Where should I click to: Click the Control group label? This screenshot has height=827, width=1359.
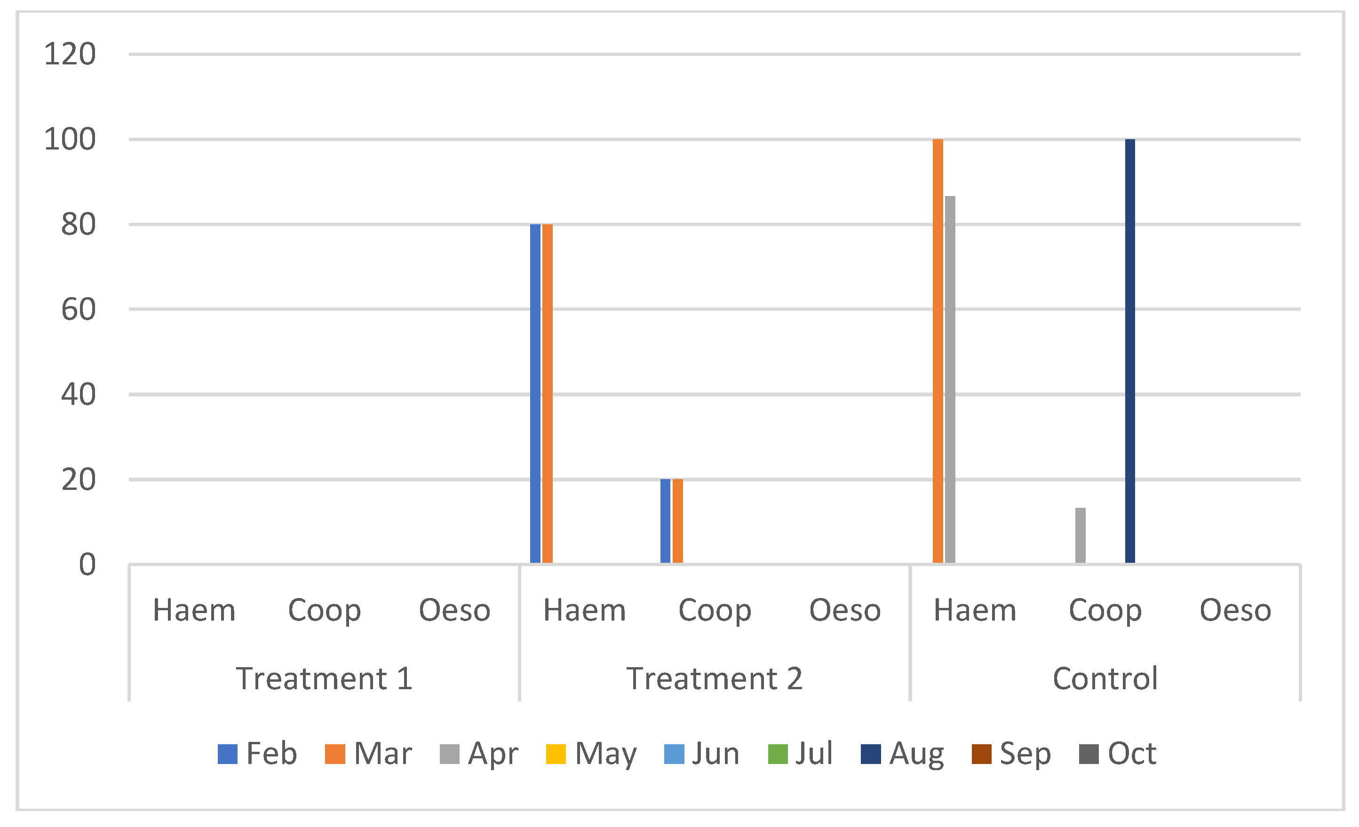pos(1105,679)
